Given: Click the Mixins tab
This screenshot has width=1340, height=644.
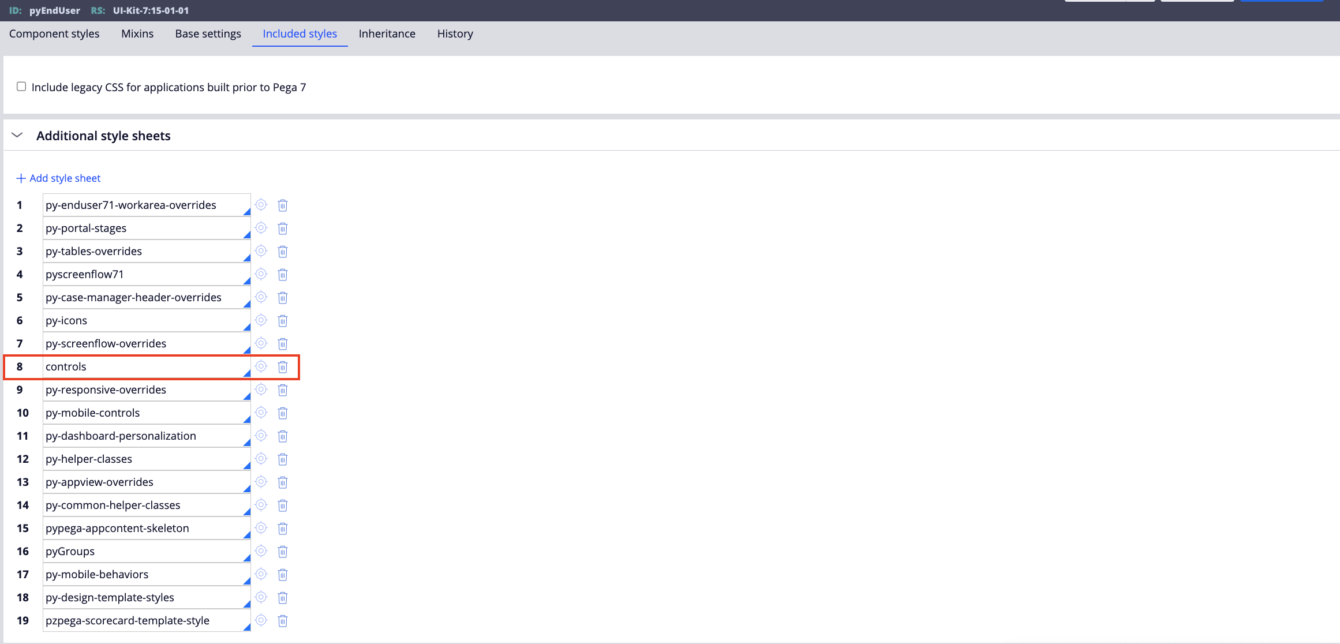Looking at the screenshot, I should click(137, 33).
